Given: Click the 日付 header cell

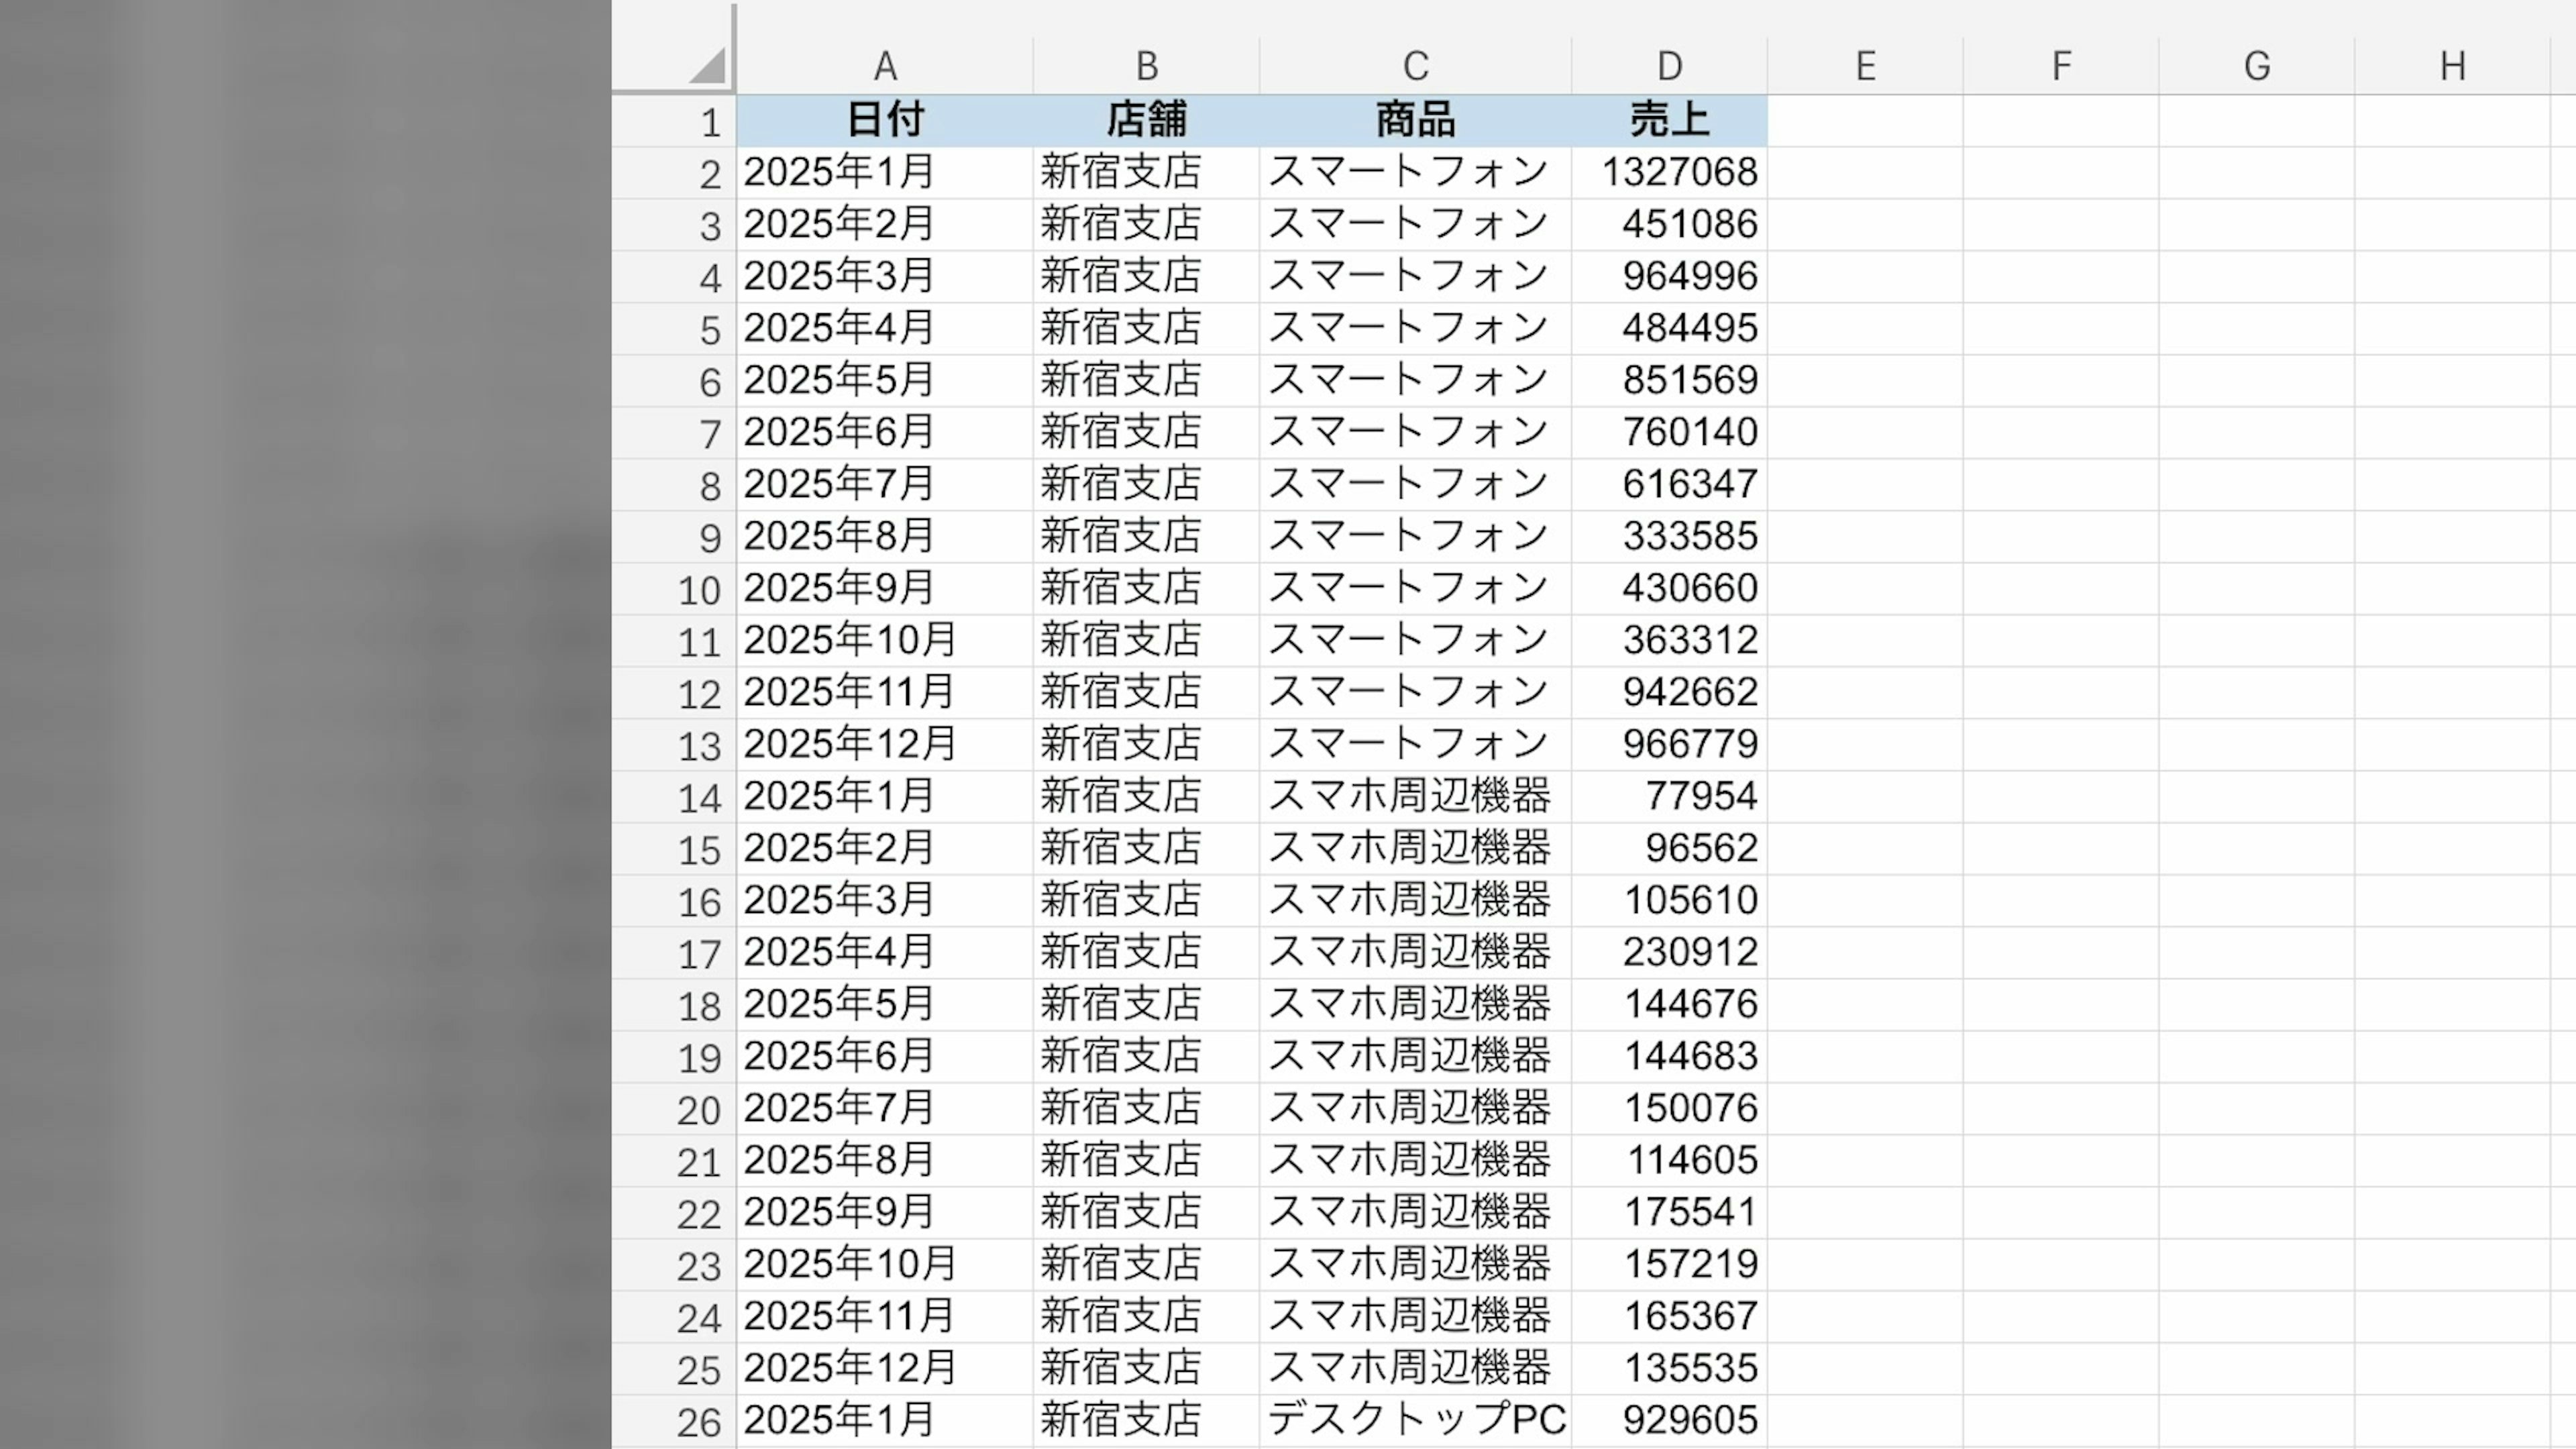Looking at the screenshot, I should coord(884,121).
